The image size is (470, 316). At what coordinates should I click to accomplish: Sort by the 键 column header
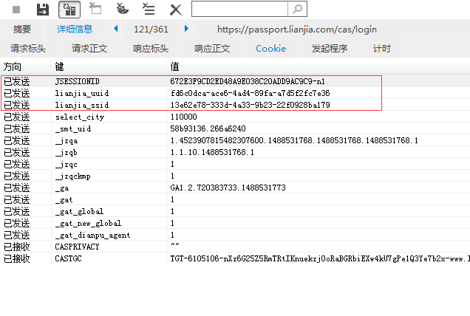[59, 66]
